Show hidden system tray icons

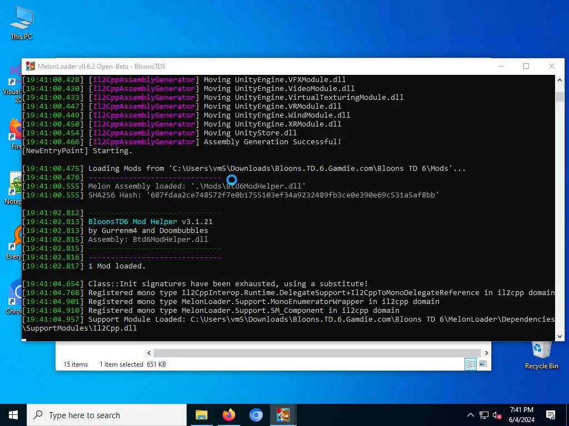click(x=470, y=415)
